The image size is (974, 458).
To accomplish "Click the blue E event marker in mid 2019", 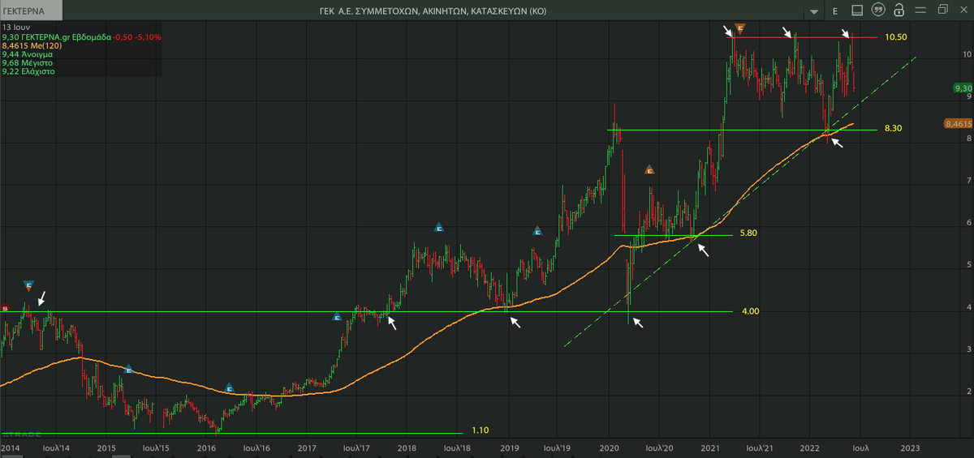I will point(537,231).
